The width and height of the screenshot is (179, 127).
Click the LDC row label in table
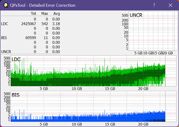click(x=5, y=24)
